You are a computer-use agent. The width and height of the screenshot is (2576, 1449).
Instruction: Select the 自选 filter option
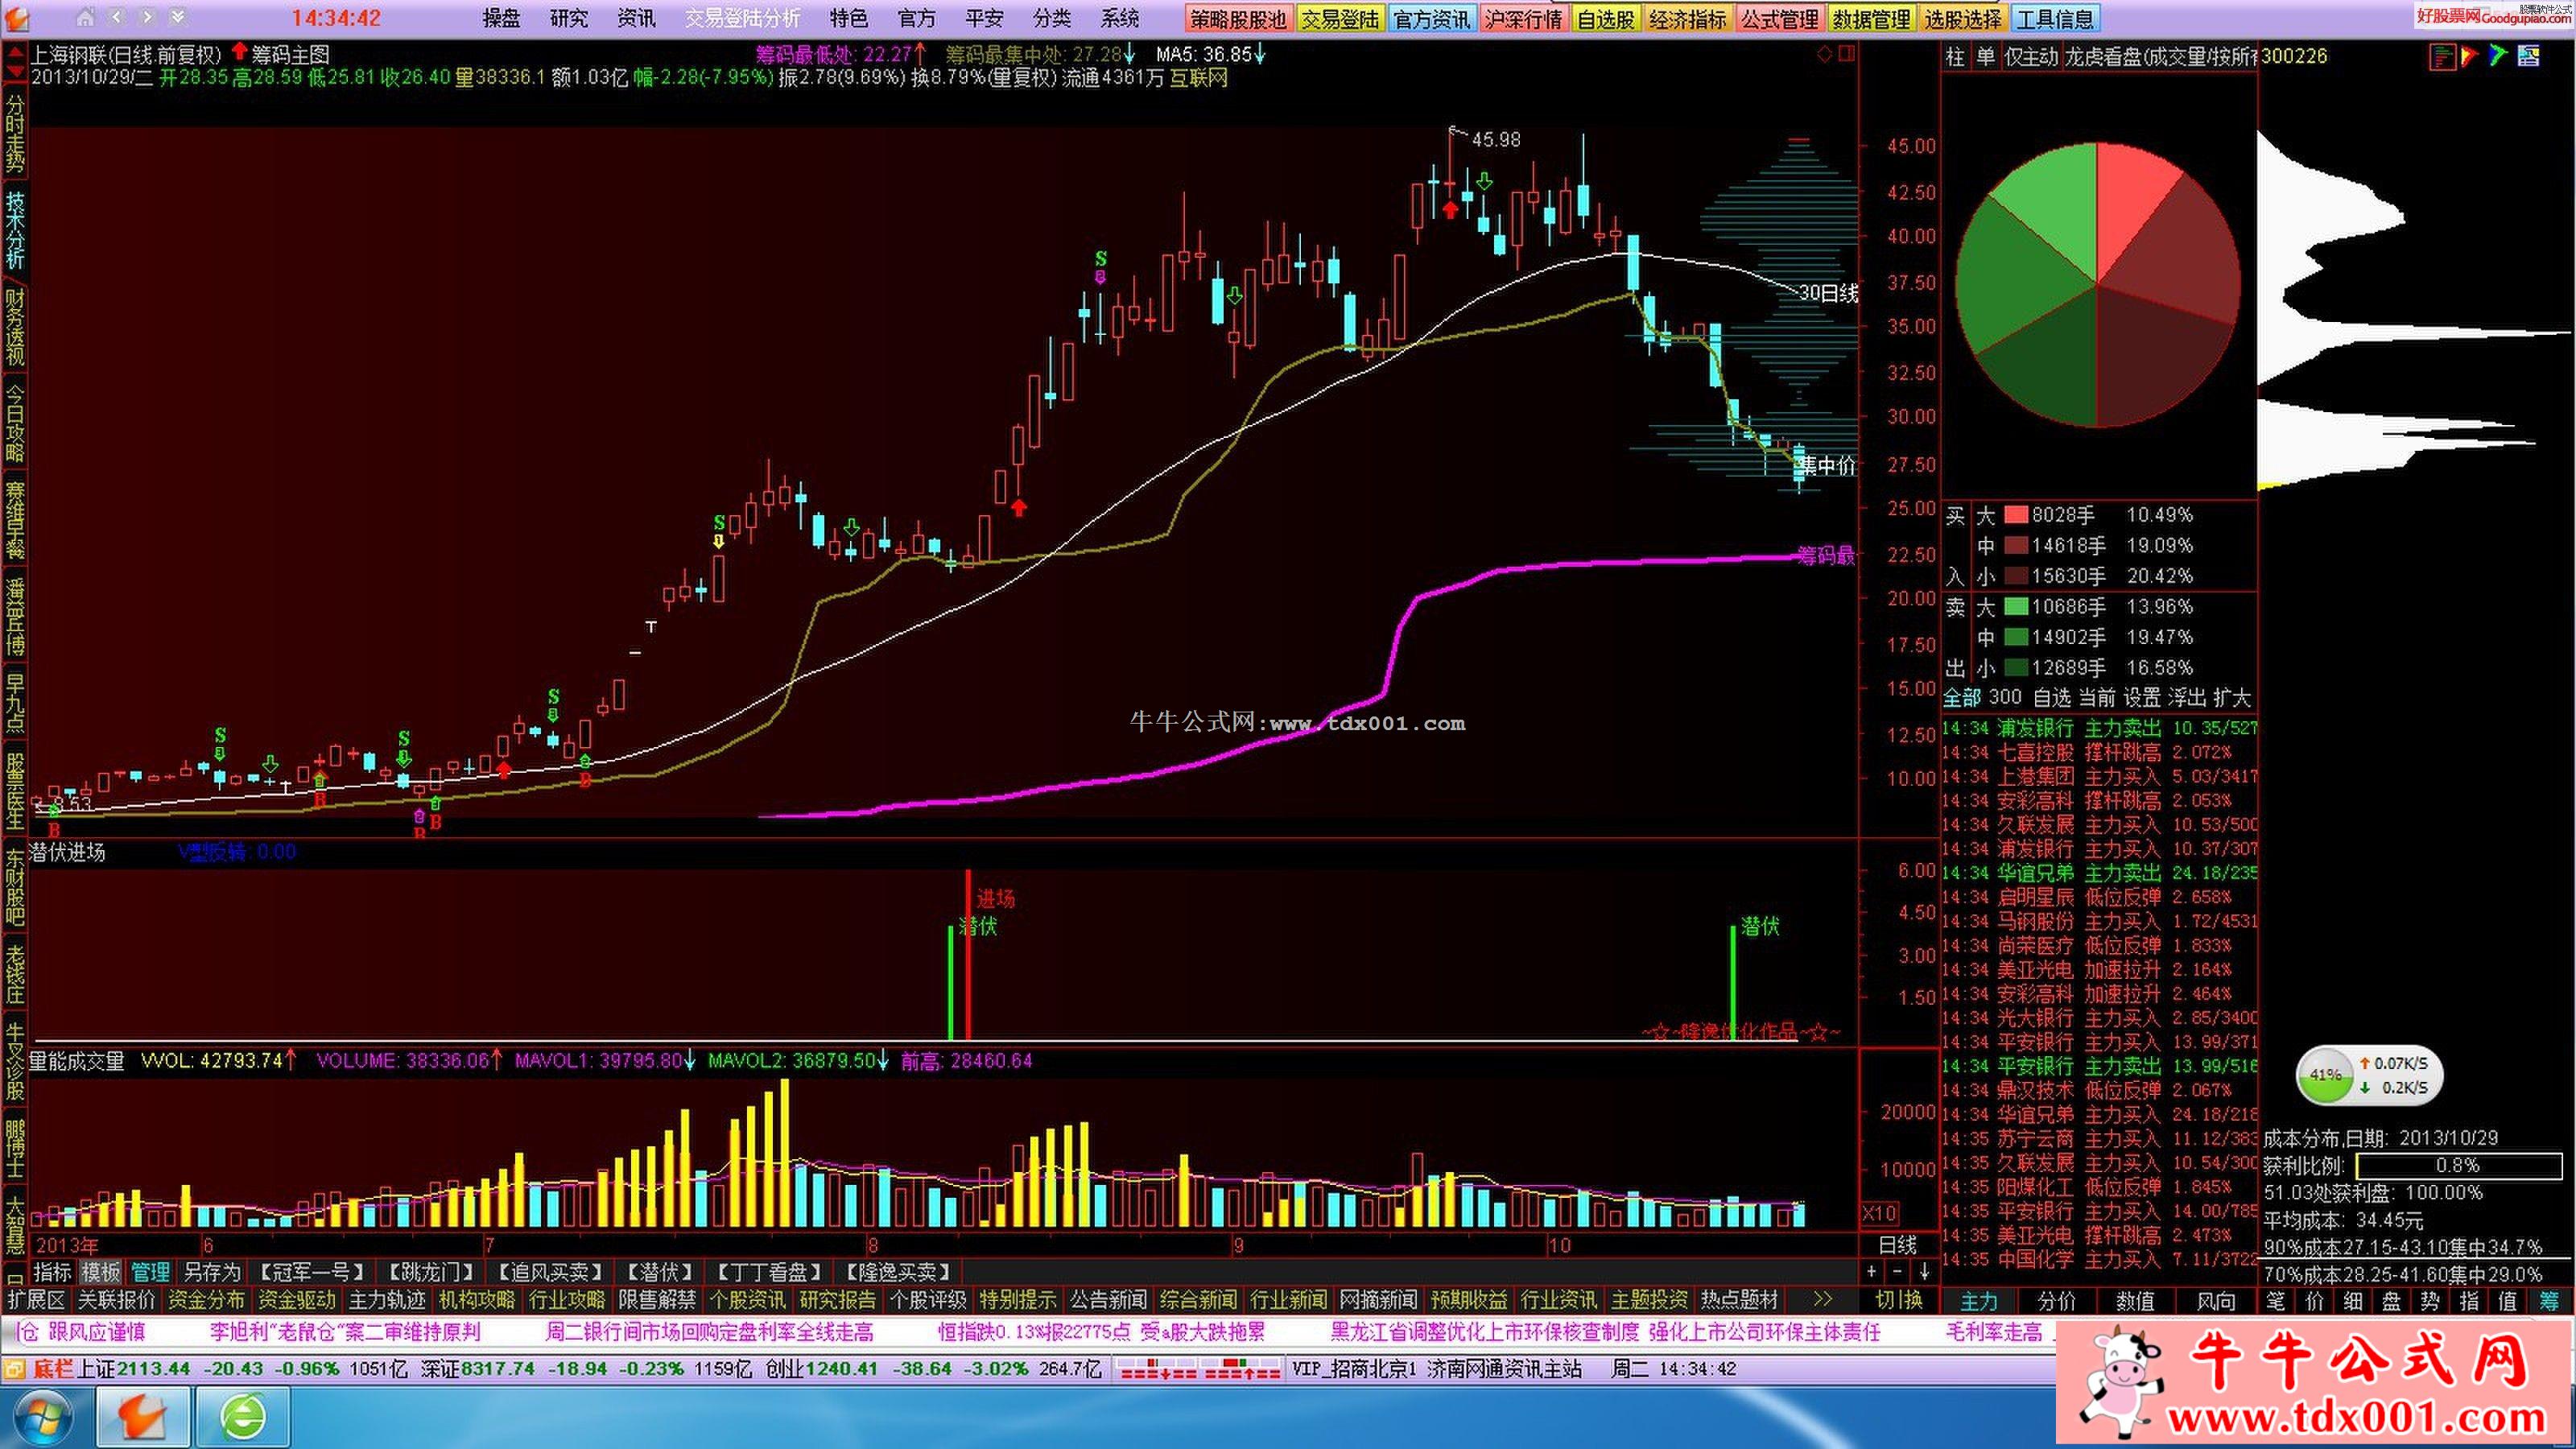(x=2052, y=697)
